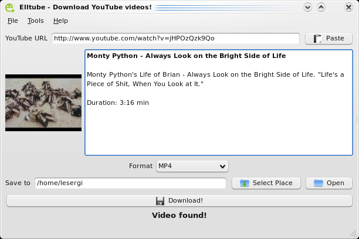This screenshot has height=239, width=359.
Task: Click the Open folder button
Action: tap(328, 183)
